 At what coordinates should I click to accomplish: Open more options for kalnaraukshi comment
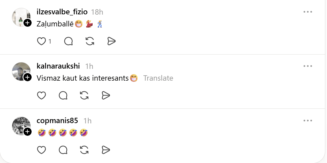[x=308, y=66]
